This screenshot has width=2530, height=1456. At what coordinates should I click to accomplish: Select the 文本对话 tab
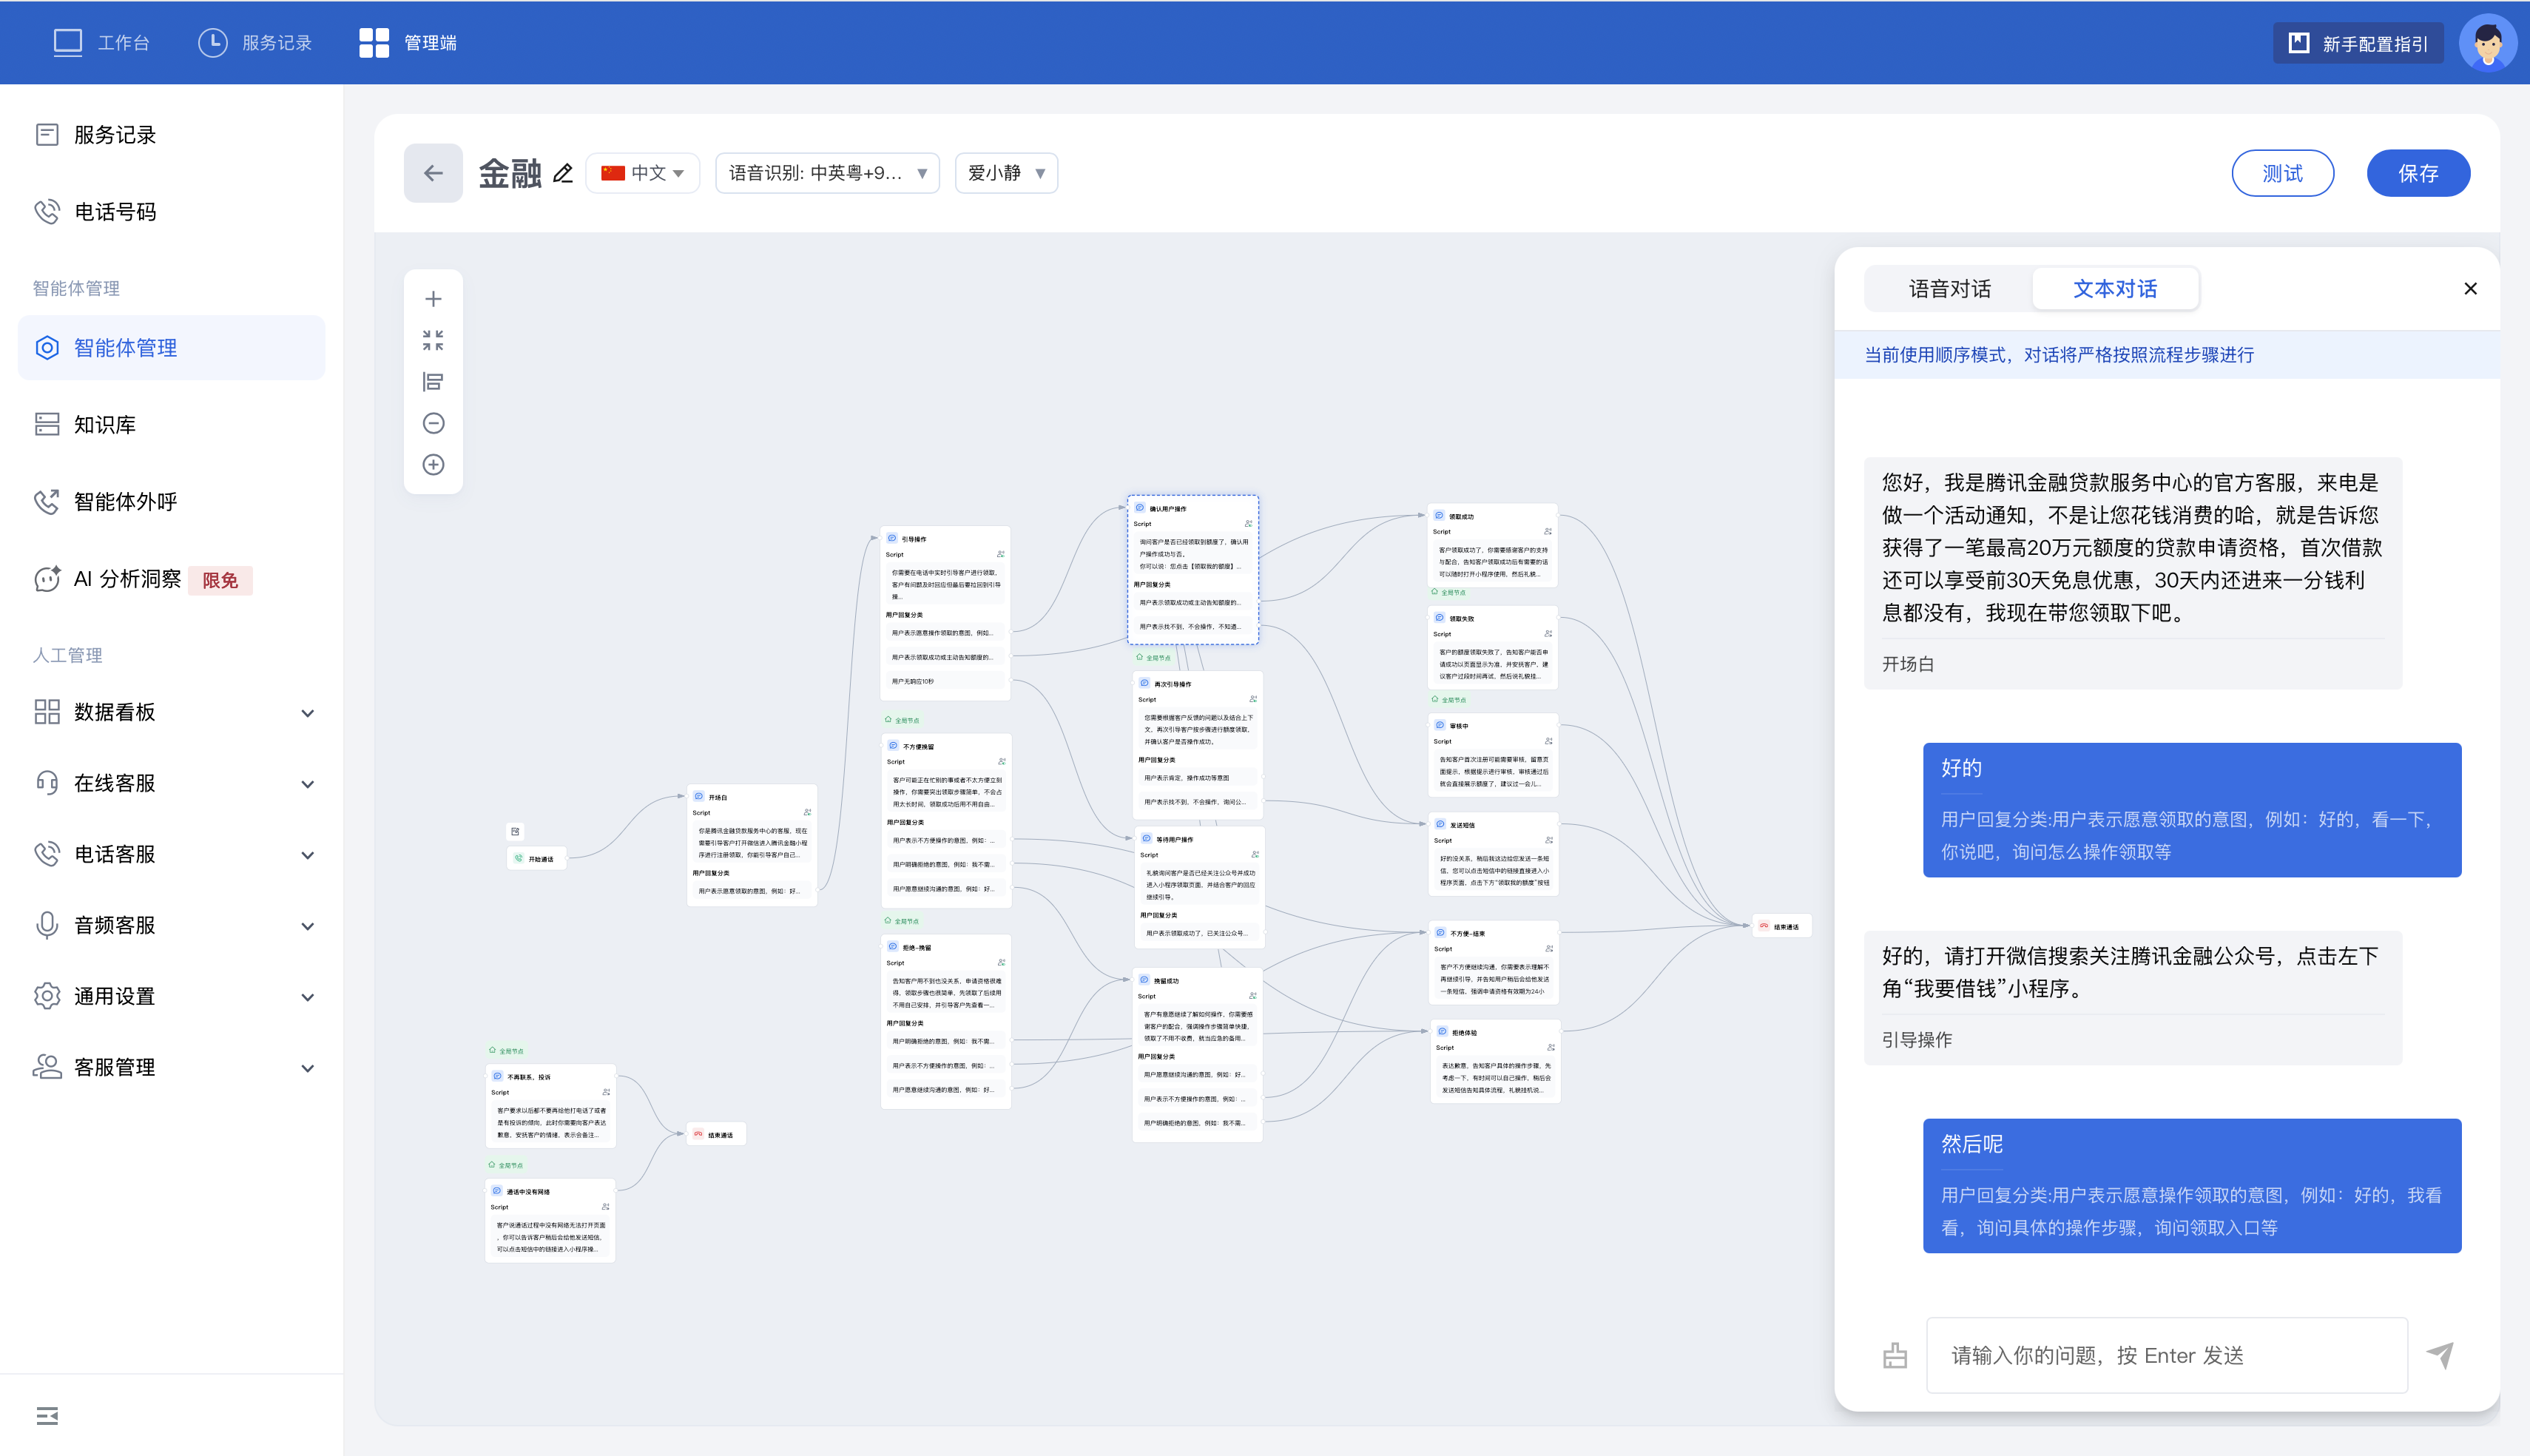click(x=2115, y=289)
